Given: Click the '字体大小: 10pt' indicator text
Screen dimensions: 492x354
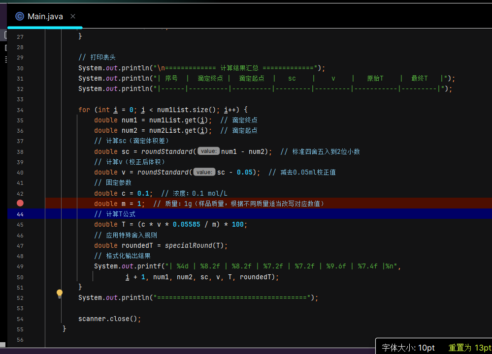Looking at the screenshot, I should 408,348.
